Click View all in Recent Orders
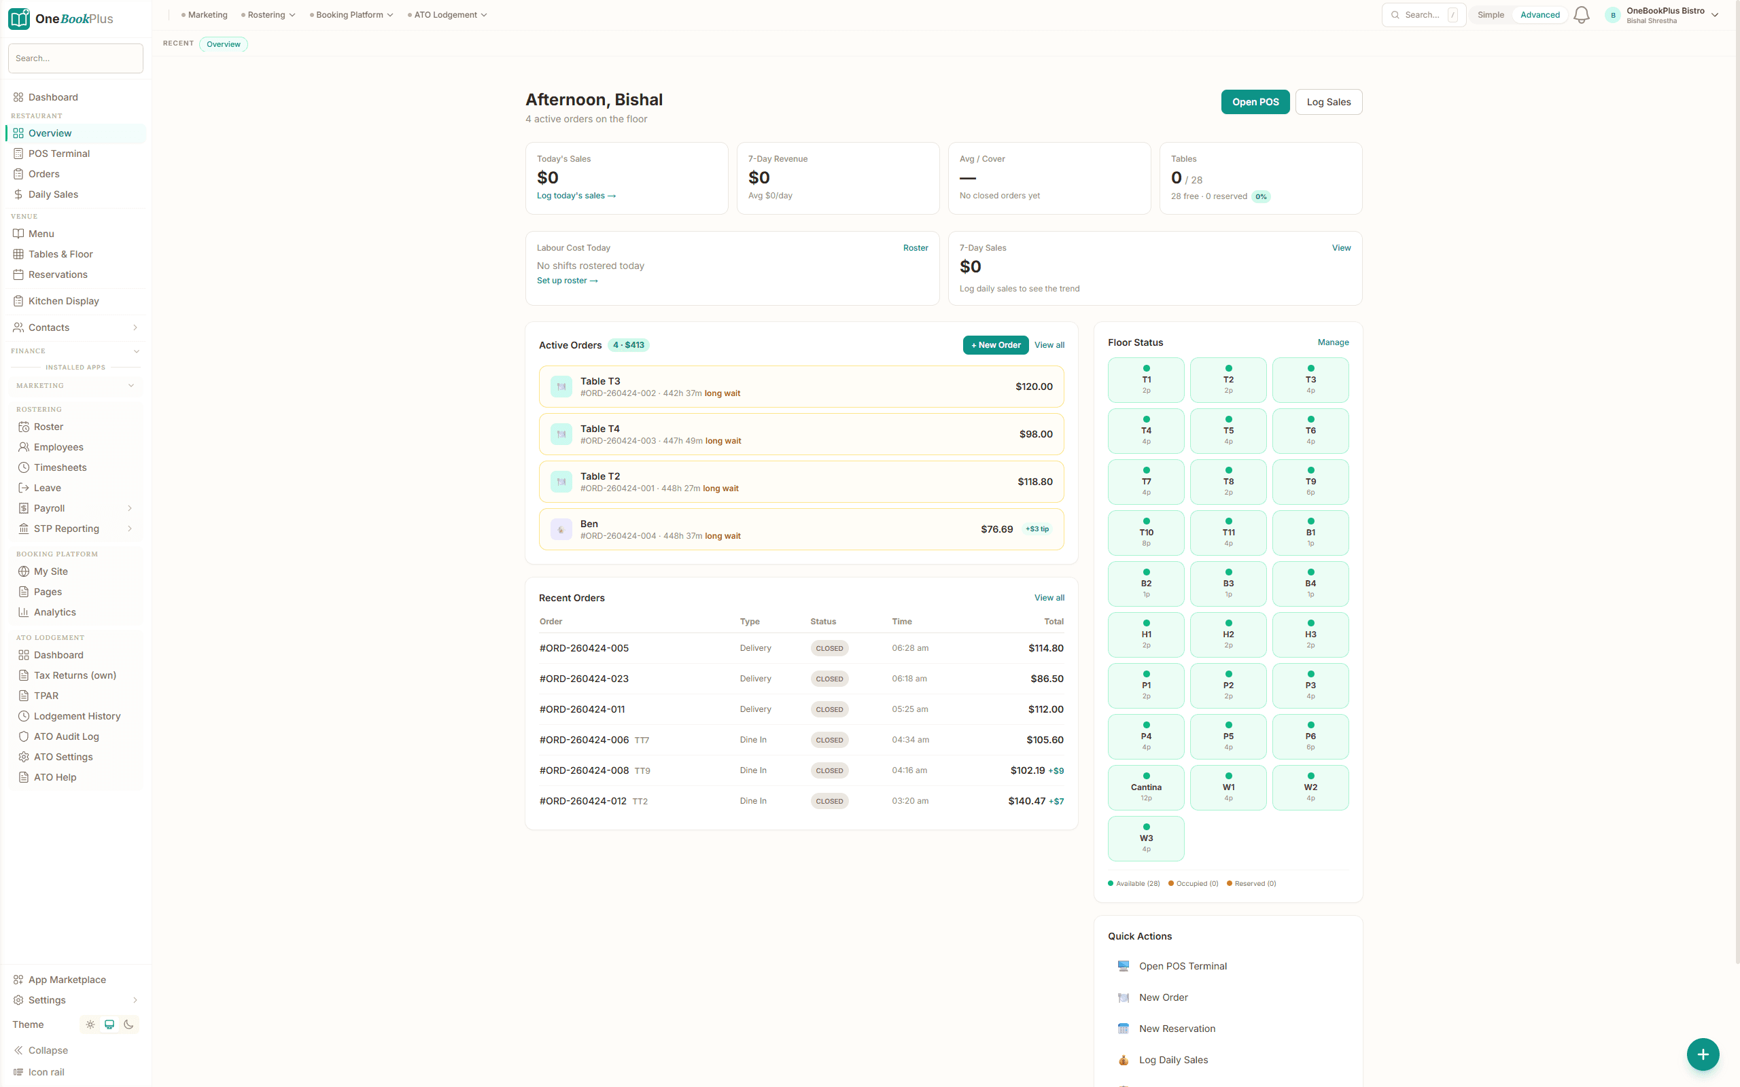The width and height of the screenshot is (1740, 1087). [1049, 597]
